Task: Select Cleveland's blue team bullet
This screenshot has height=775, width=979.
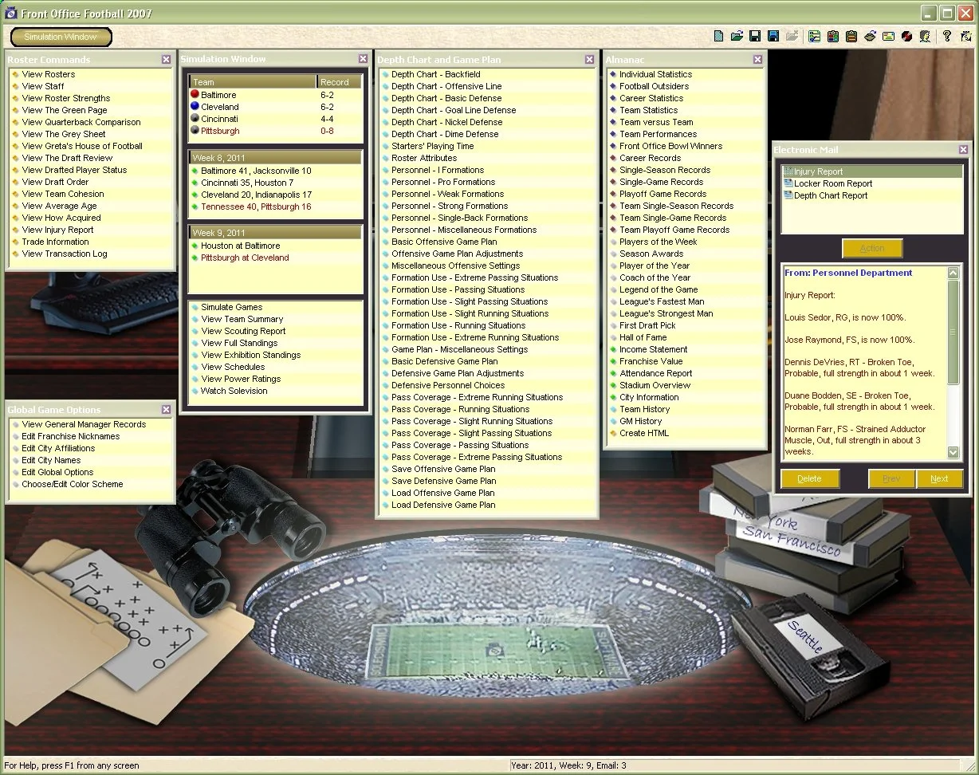Action: pyautogui.click(x=194, y=107)
